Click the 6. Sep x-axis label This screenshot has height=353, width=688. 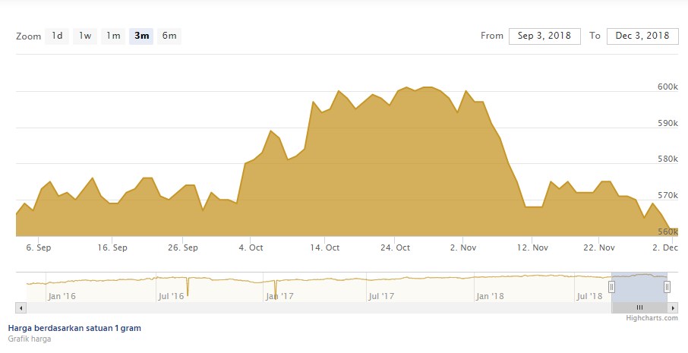click(39, 247)
